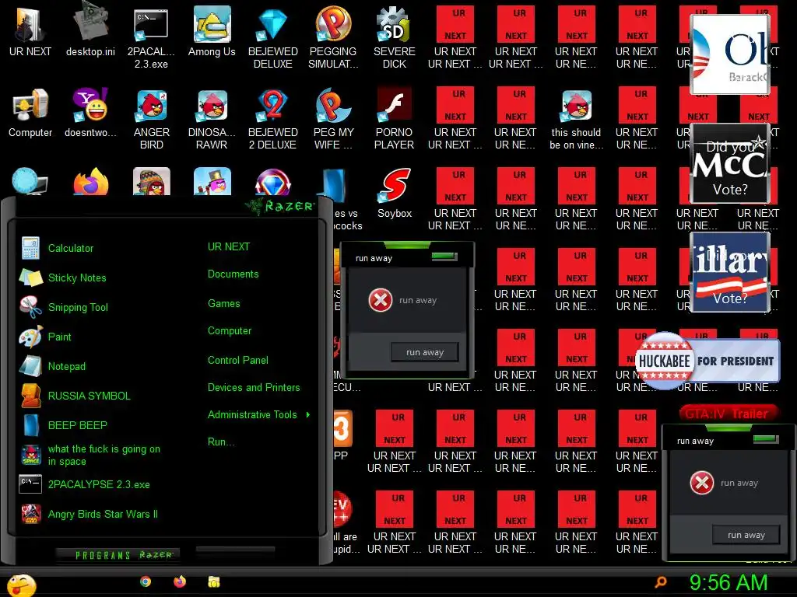The width and height of the screenshot is (797, 597).
Task: Open the UR NEXT folder with binder icon
Action: (30, 31)
